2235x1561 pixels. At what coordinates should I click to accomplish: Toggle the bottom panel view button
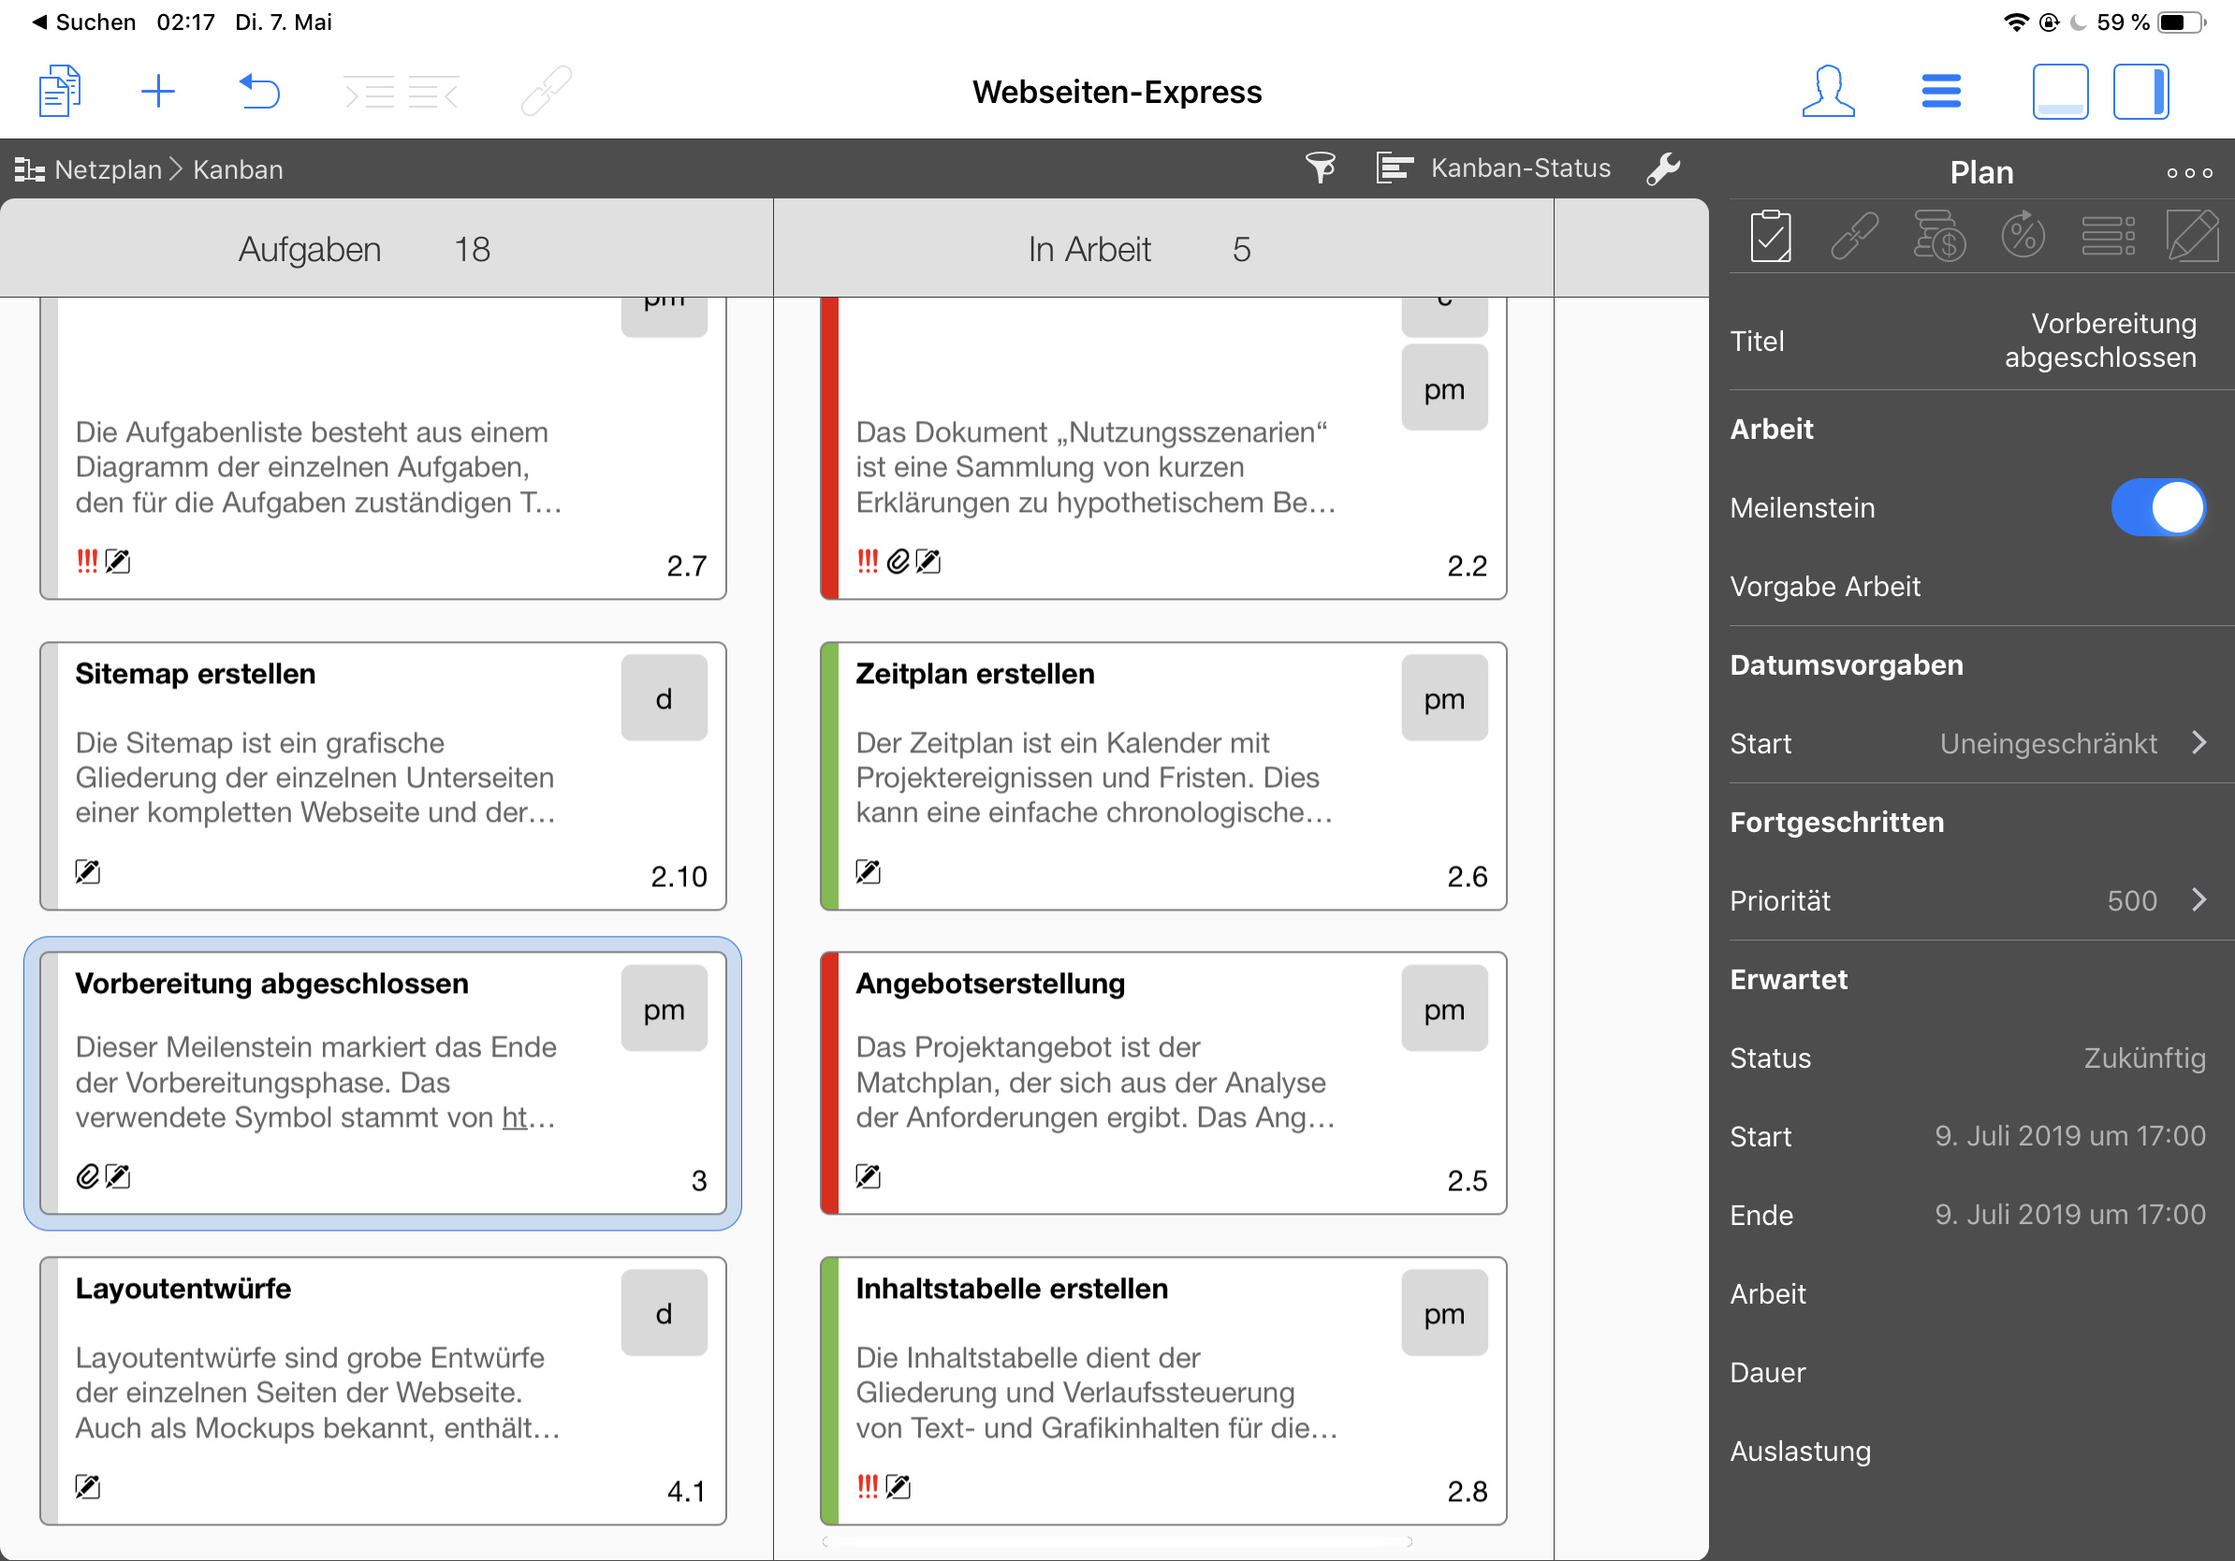[2059, 92]
